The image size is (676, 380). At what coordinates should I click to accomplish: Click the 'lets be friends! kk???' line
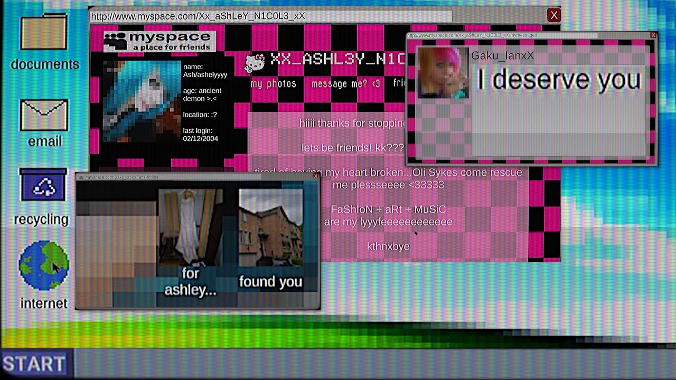click(x=353, y=148)
